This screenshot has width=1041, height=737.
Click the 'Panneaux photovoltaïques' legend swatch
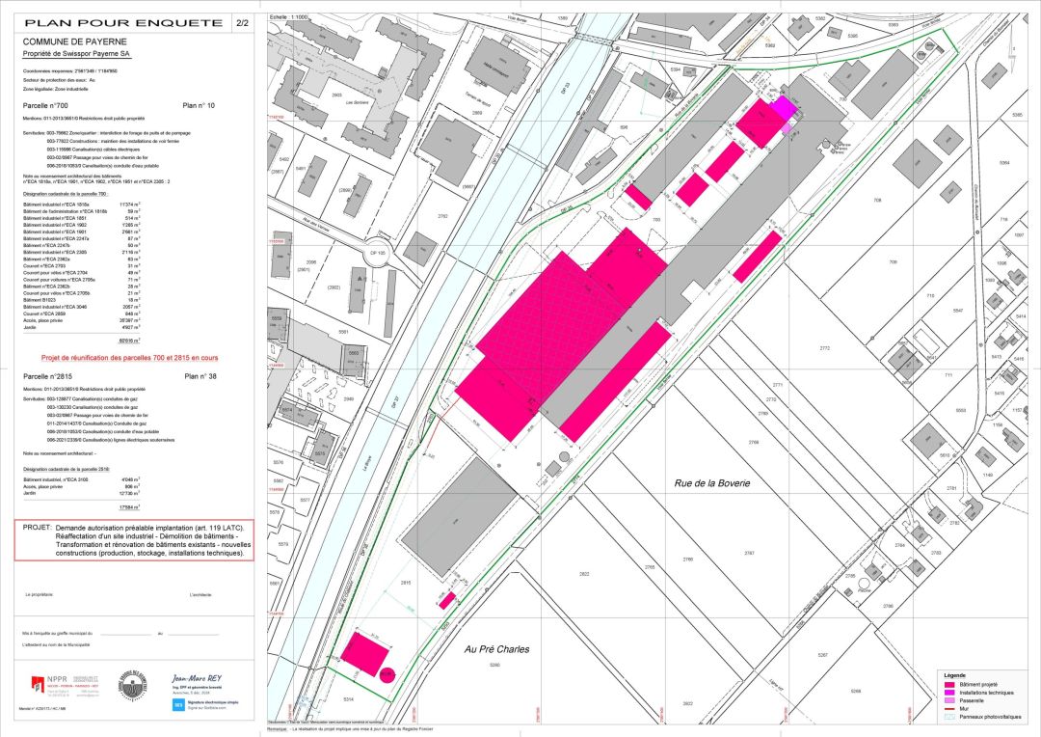click(949, 717)
